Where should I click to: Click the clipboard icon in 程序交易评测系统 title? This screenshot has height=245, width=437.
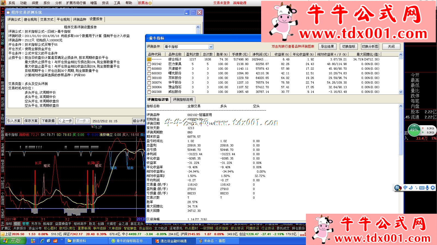(8, 12)
